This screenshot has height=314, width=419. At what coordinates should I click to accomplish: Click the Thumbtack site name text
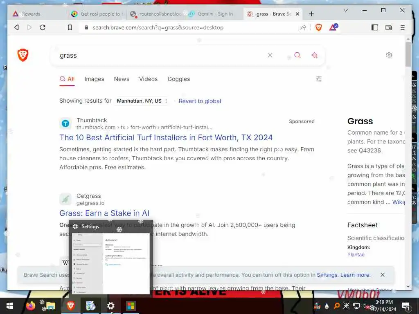coord(92,120)
